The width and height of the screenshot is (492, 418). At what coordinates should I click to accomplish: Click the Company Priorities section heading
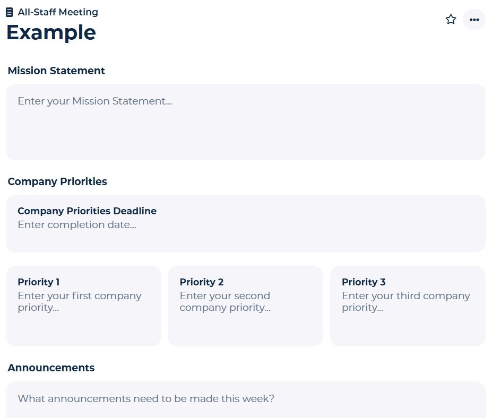(x=57, y=181)
